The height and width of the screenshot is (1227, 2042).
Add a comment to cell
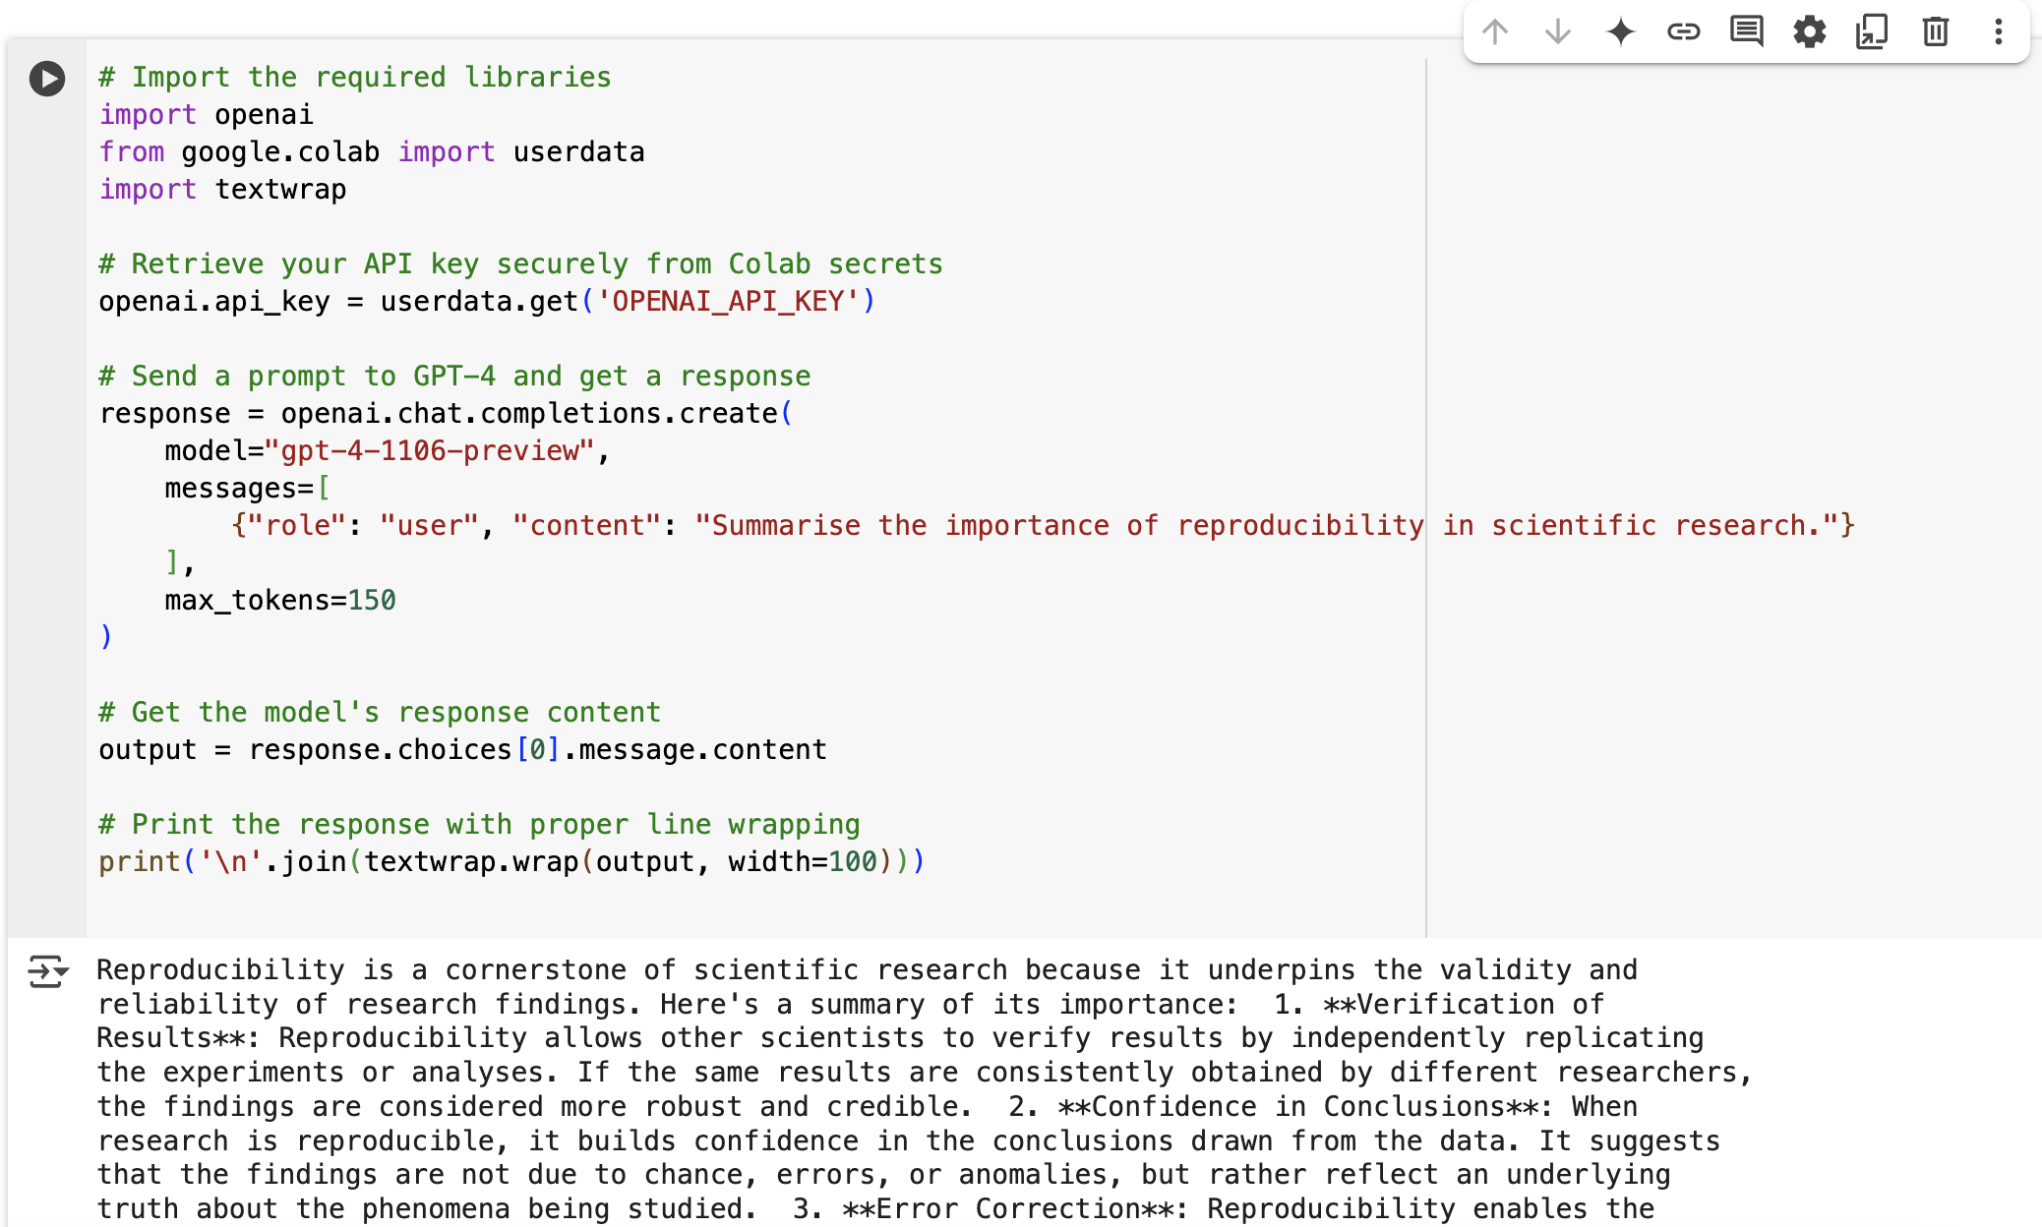click(x=1746, y=31)
